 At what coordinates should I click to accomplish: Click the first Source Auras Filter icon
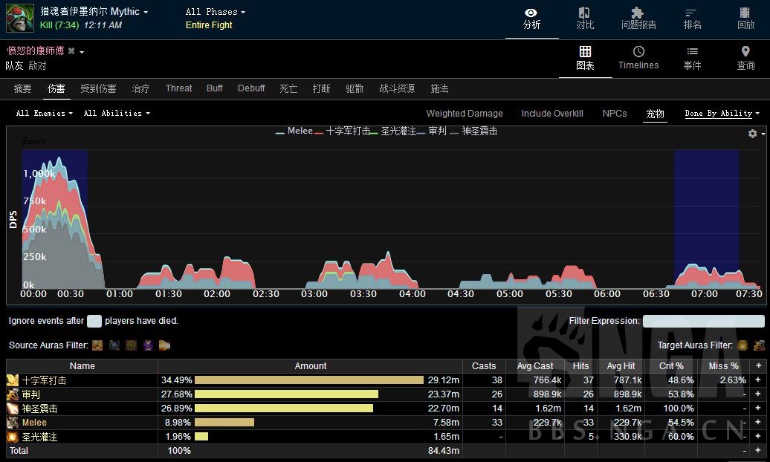click(x=97, y=345)
